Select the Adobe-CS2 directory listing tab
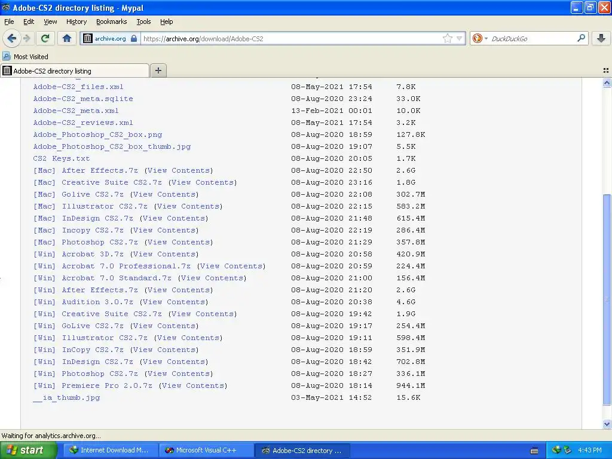This screenshot has width=612, height=459. click(x=75, y=71)
